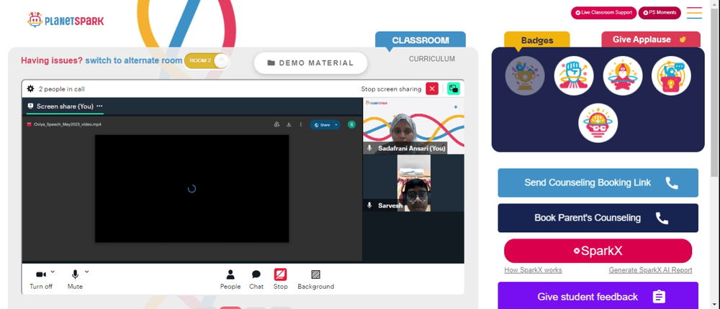Viewport: 720px width, 309px height.
Task: Open How SparkX works link
Action: coord(533,270)
